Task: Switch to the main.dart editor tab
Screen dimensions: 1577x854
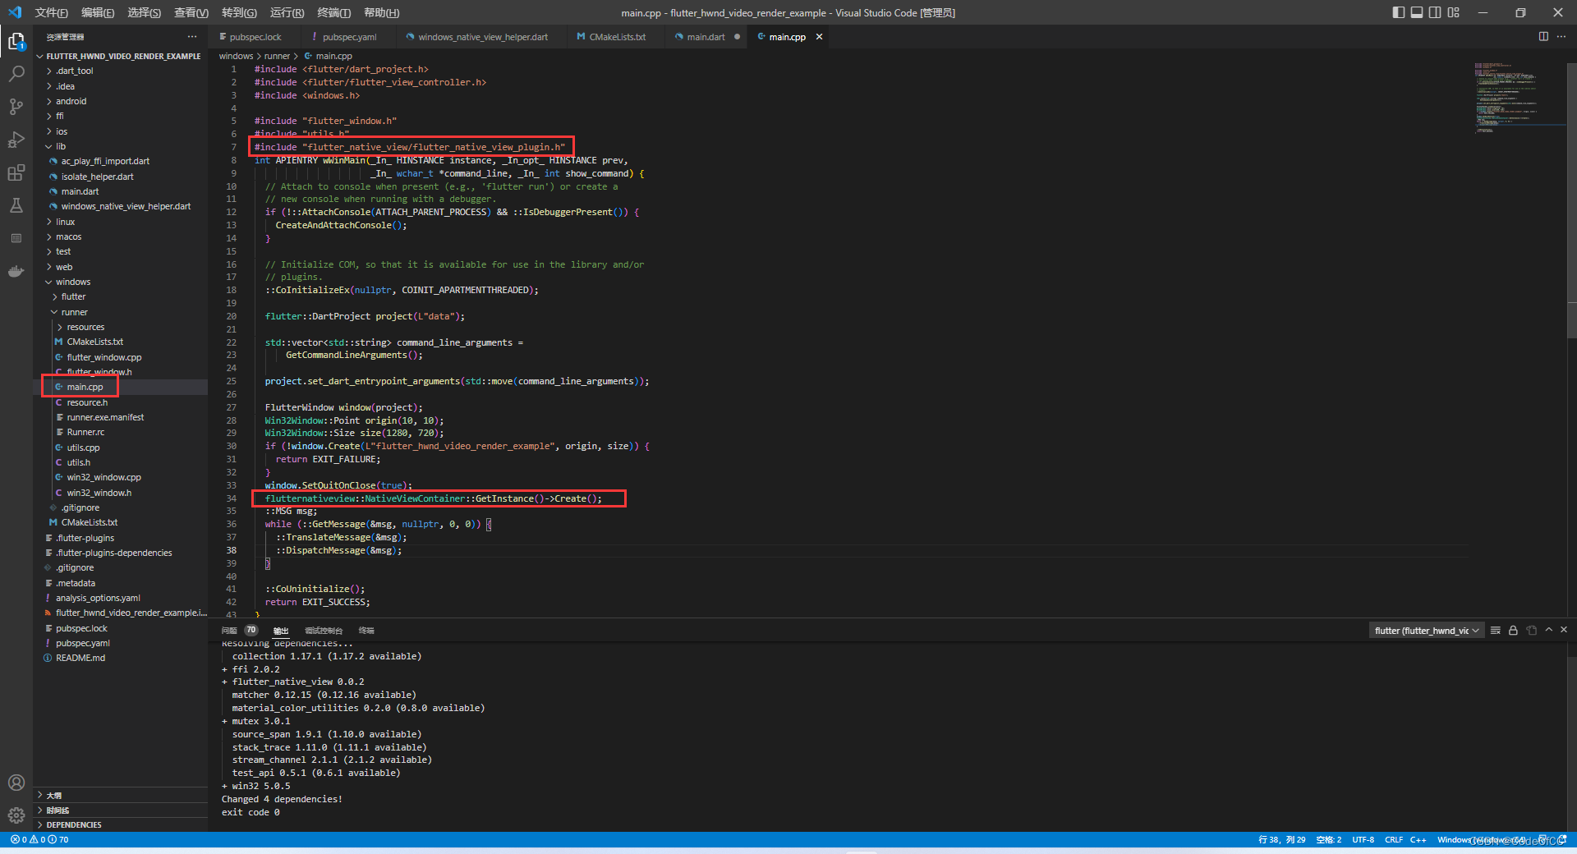Action: coord(706,37)
